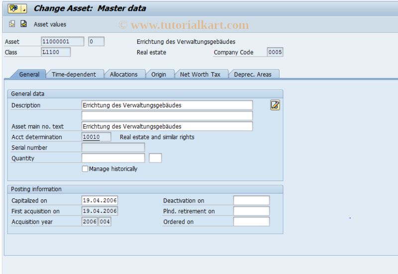Open the dropdown arrow beside the title icon
398x274 pixels.
(x=23, y=8)
